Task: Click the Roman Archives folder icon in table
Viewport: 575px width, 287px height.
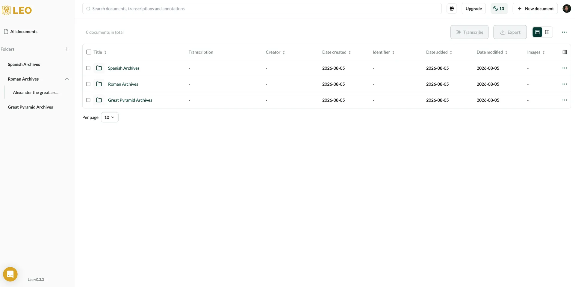Action: coord(99,84)
